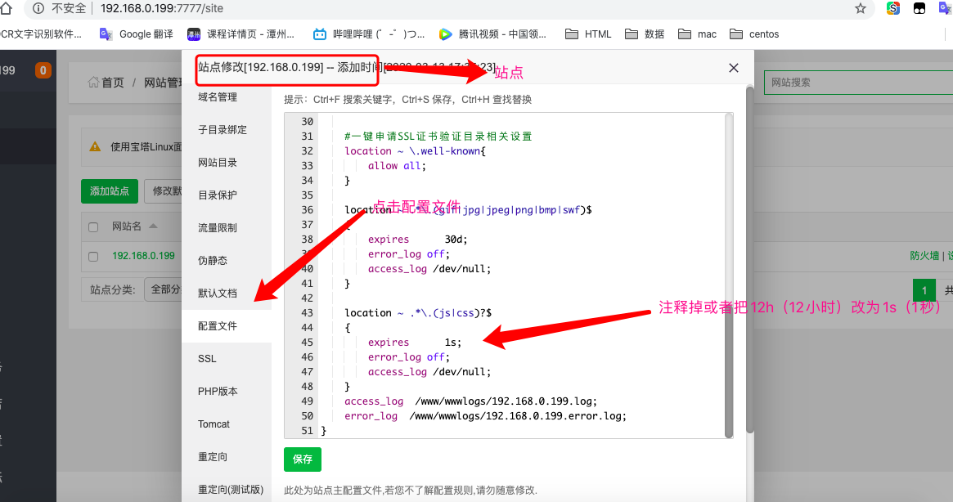Click page 1 pagination button
Image resolution: width=953 pixels, height=502 pixels.
coord(924,290)
